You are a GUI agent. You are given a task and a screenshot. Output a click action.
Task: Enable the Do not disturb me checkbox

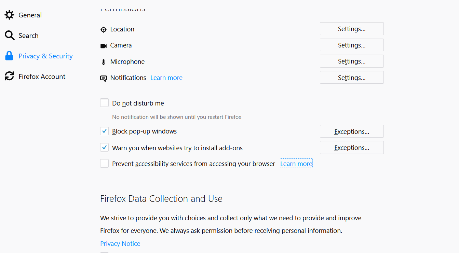(x=105, y=103)
